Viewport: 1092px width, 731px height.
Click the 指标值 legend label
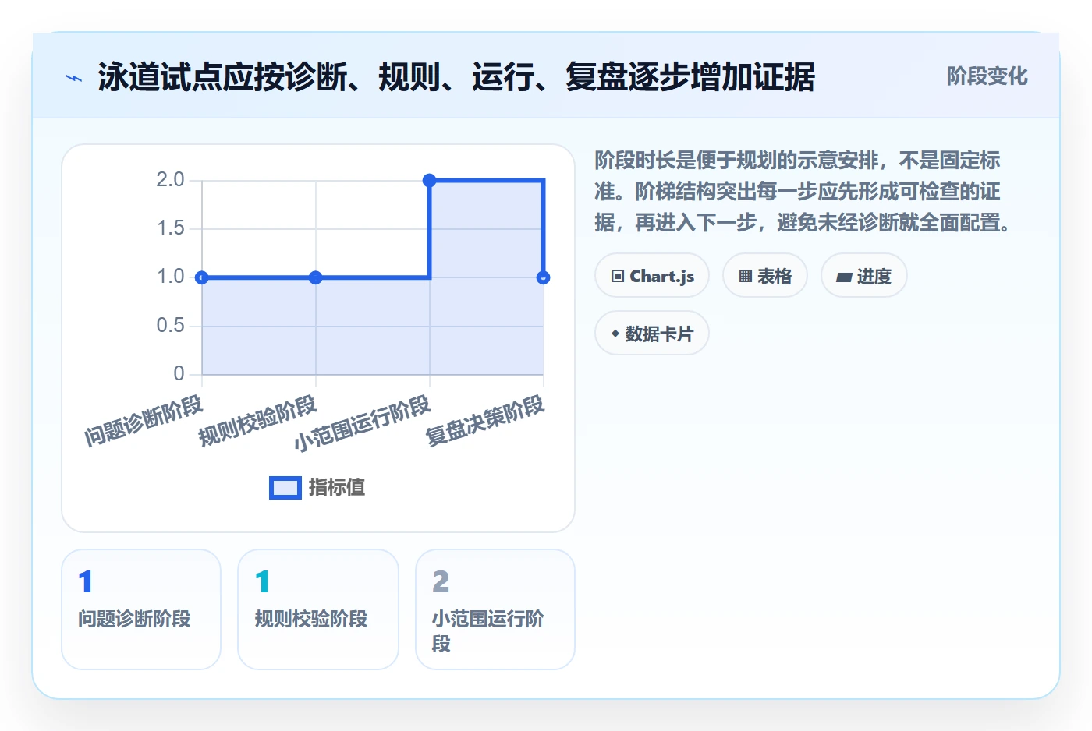(337, 488)
